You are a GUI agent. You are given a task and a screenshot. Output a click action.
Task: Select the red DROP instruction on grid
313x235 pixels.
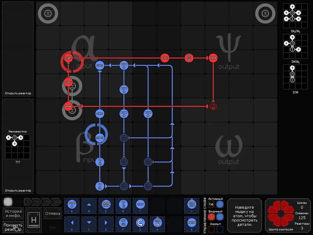click(x=213, y=58)
